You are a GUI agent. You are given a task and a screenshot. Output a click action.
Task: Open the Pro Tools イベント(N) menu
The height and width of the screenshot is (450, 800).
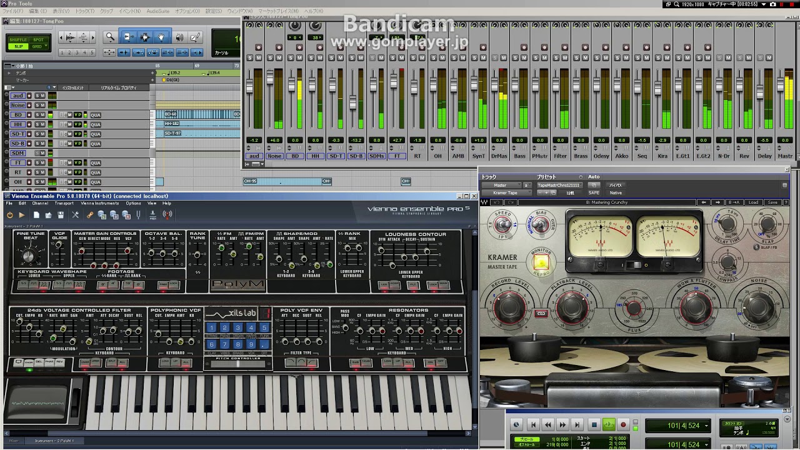click(x=129, y=11)
